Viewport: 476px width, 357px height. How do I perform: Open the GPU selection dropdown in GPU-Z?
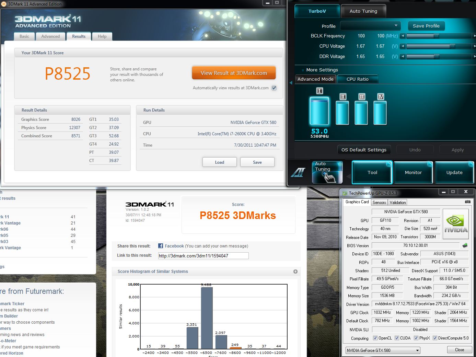point(383,350)
